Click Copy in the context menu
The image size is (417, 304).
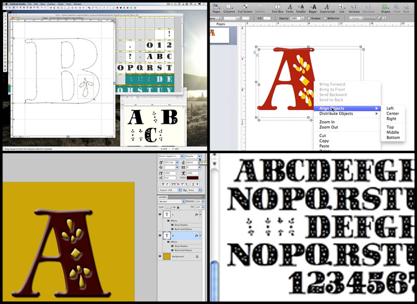click(x=324, y=141)
